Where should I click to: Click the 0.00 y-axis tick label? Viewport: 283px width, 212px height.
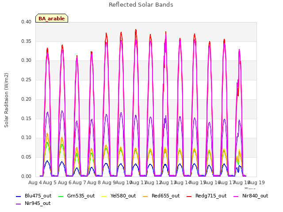coord(27,177)
